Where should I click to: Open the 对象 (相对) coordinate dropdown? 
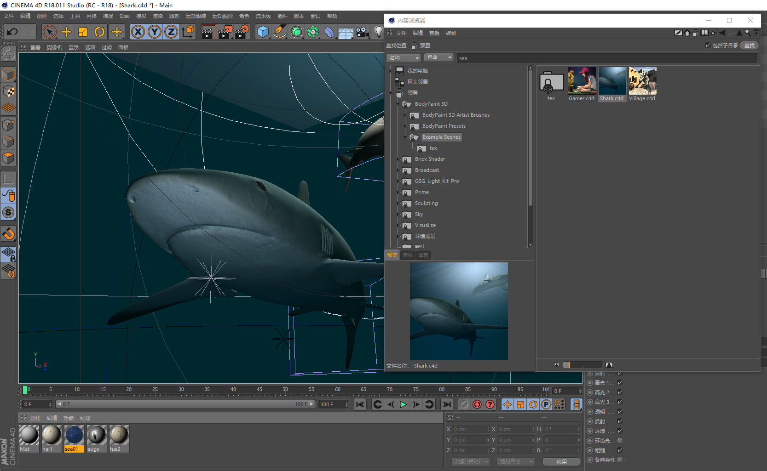[470, 461]
